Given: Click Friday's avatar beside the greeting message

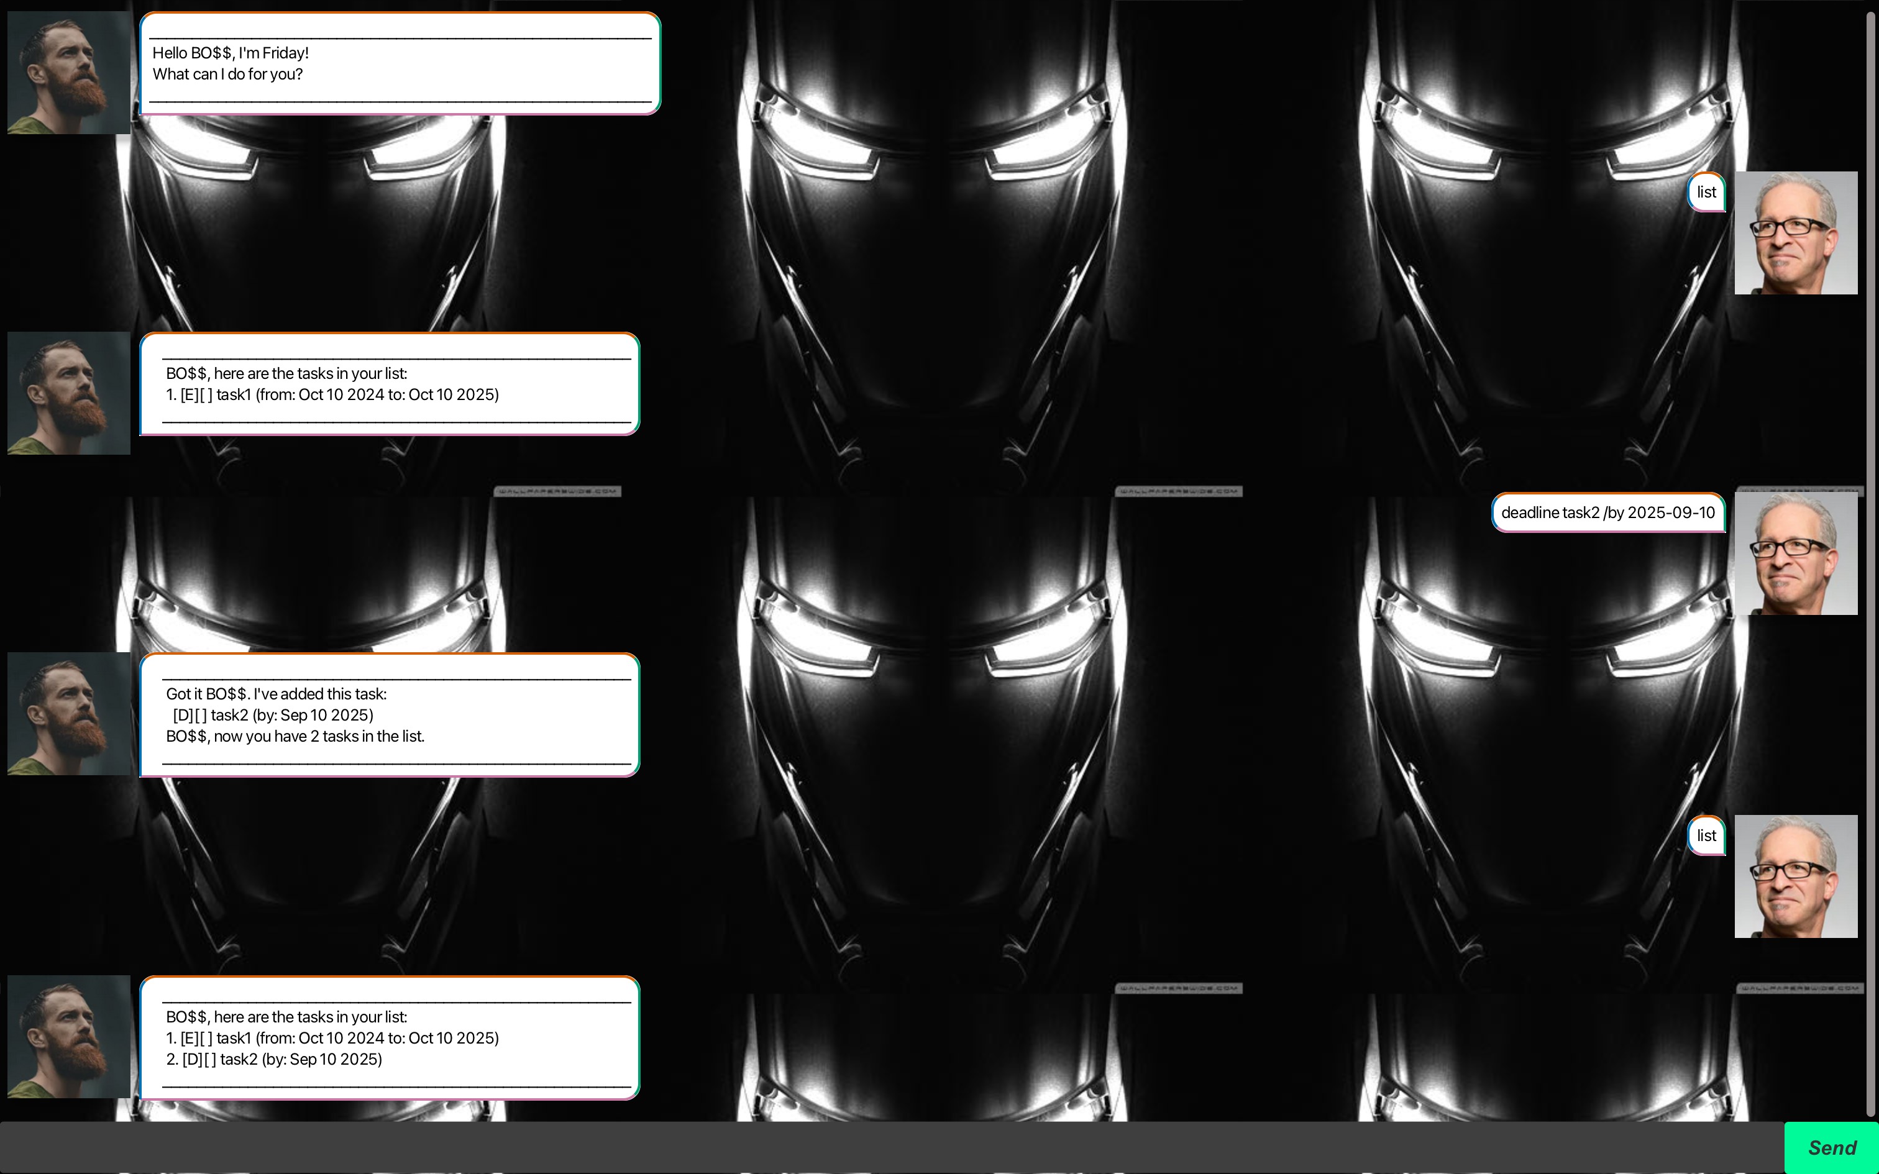Looking at the screenshot, I should click(69, 72).
